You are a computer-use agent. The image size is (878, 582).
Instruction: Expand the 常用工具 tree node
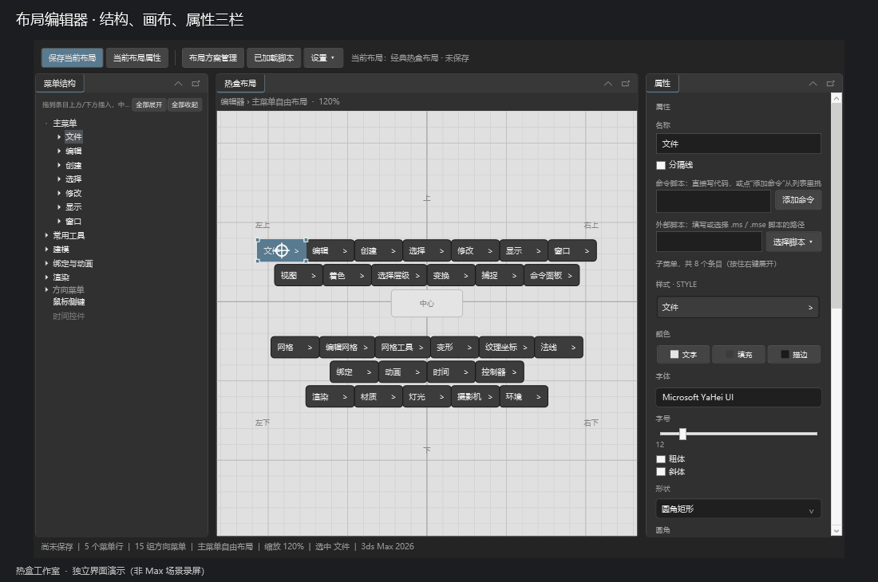pos(46,235)
